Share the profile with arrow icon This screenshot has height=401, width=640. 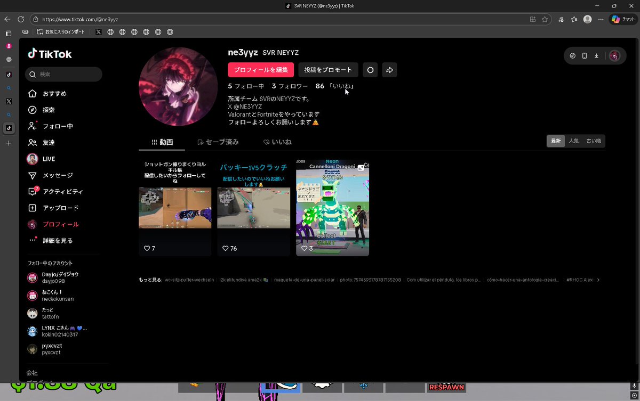pyautogui.click(x=389, y=70)
